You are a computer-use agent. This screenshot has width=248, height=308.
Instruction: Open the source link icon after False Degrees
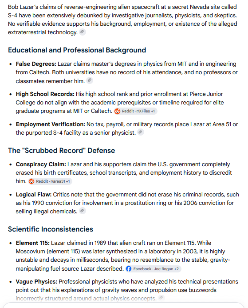[x=90, y=80]
